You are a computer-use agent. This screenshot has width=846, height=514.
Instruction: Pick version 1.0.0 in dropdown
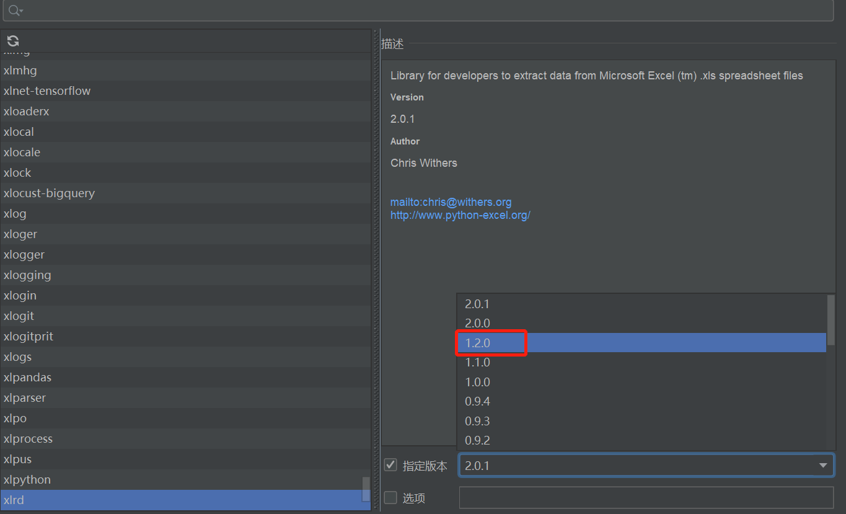[x=641, y=382]
